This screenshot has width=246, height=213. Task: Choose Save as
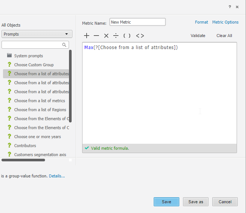196,202
